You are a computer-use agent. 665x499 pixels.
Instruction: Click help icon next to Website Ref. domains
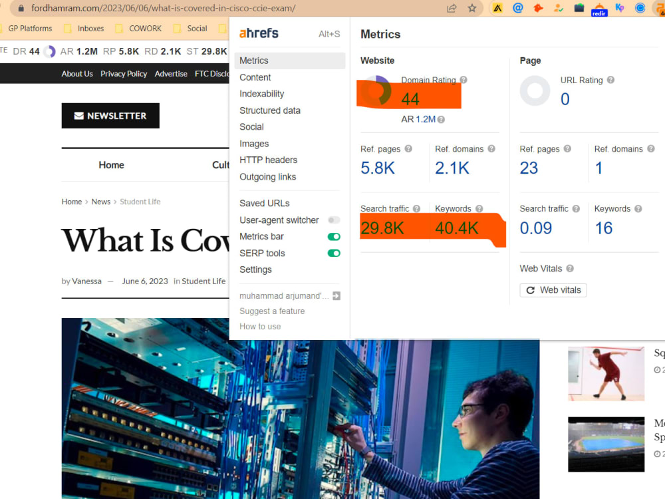pyautogui.click(x=491, y=148)
